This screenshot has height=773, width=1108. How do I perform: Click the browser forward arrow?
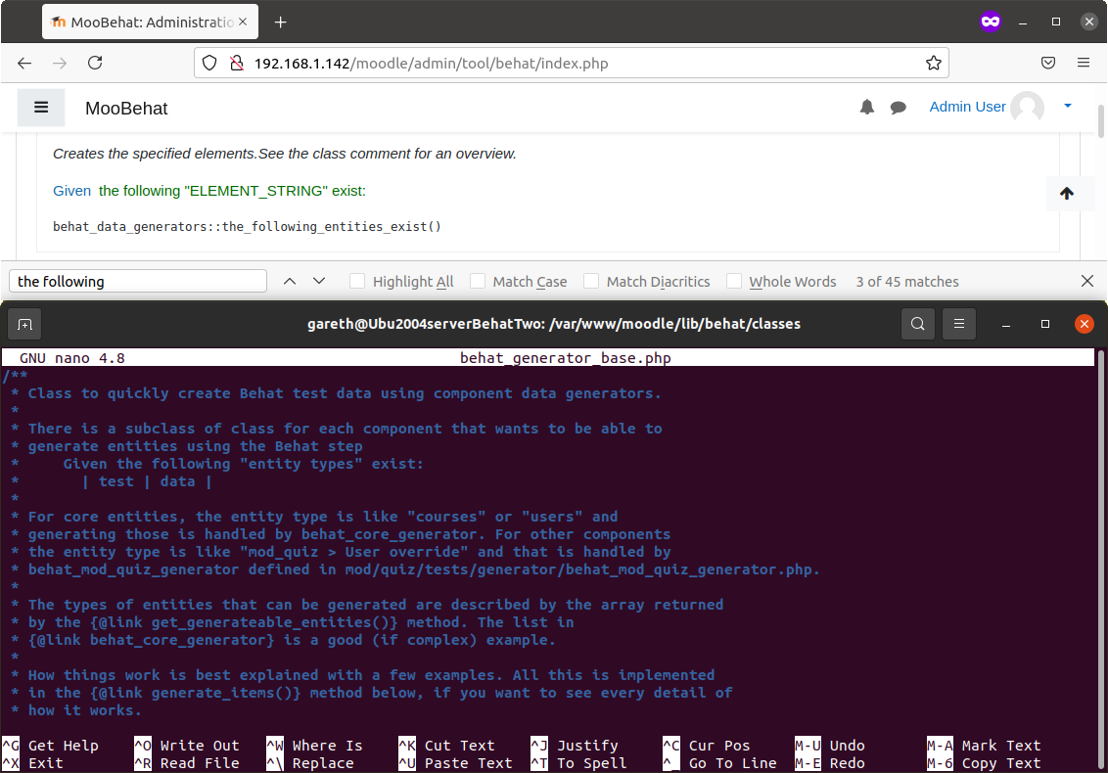click(x=60, y=63)
